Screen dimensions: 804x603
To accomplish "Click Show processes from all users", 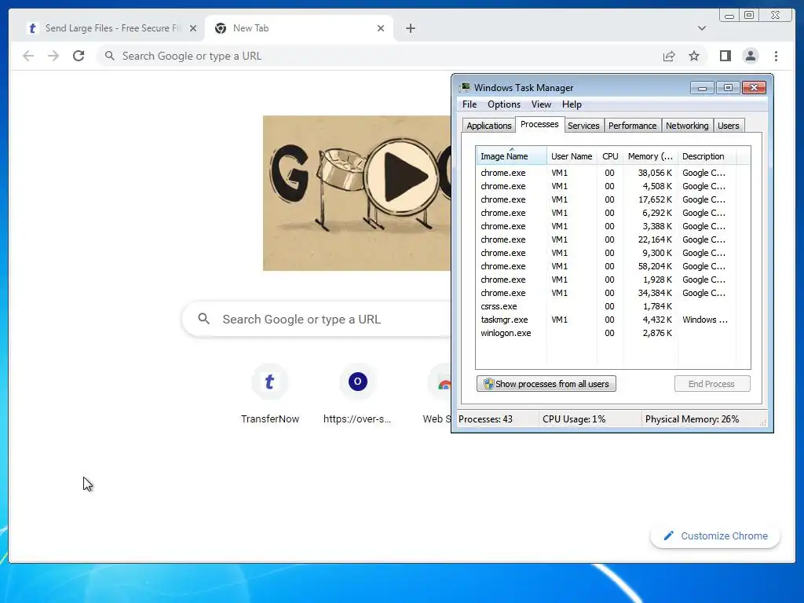I will [x=546, y=383].
